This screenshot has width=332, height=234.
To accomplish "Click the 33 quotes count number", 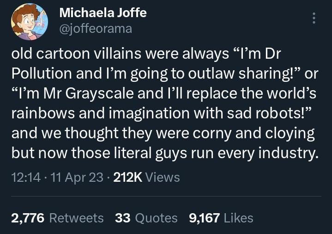I will pos(122,218).
